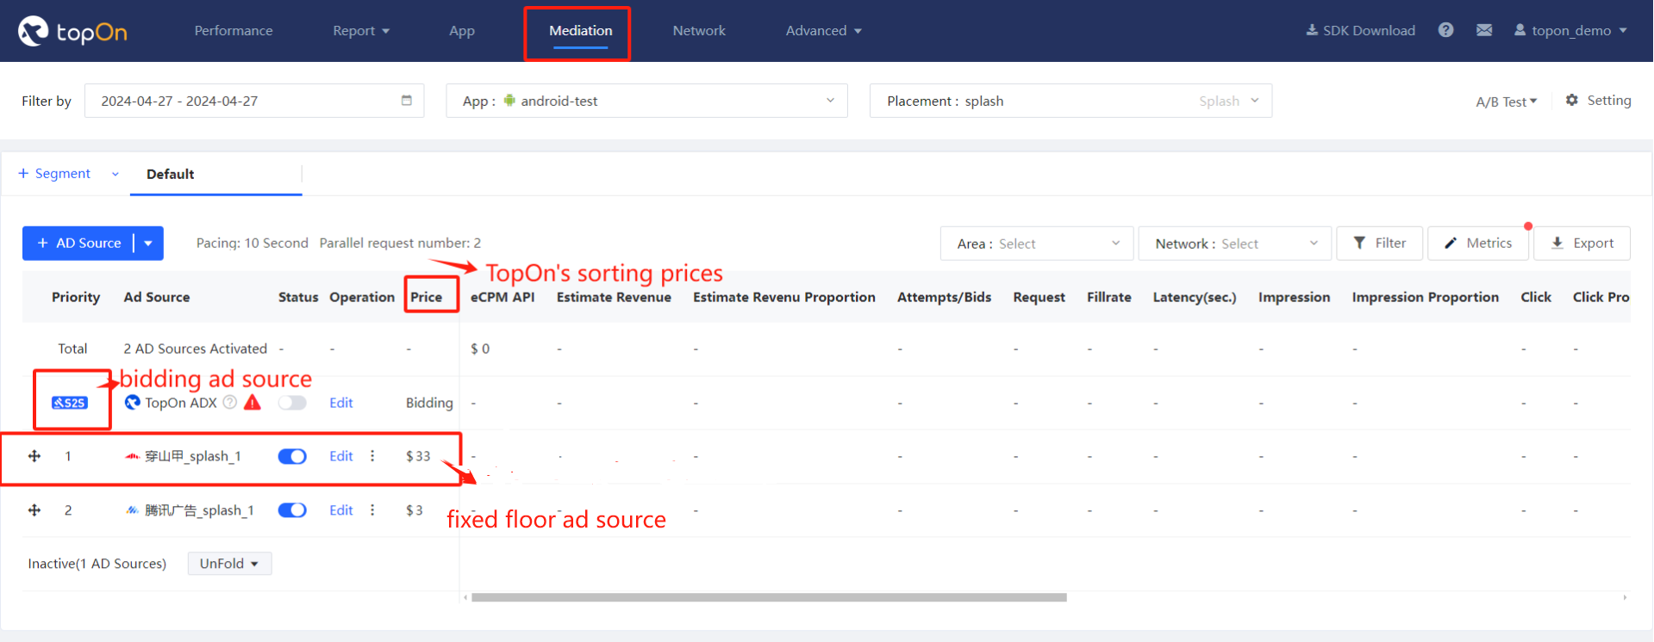1654x642 pixels.
Task: Click the Latency(sec.) column header
Action: [x=1195, y=297]
